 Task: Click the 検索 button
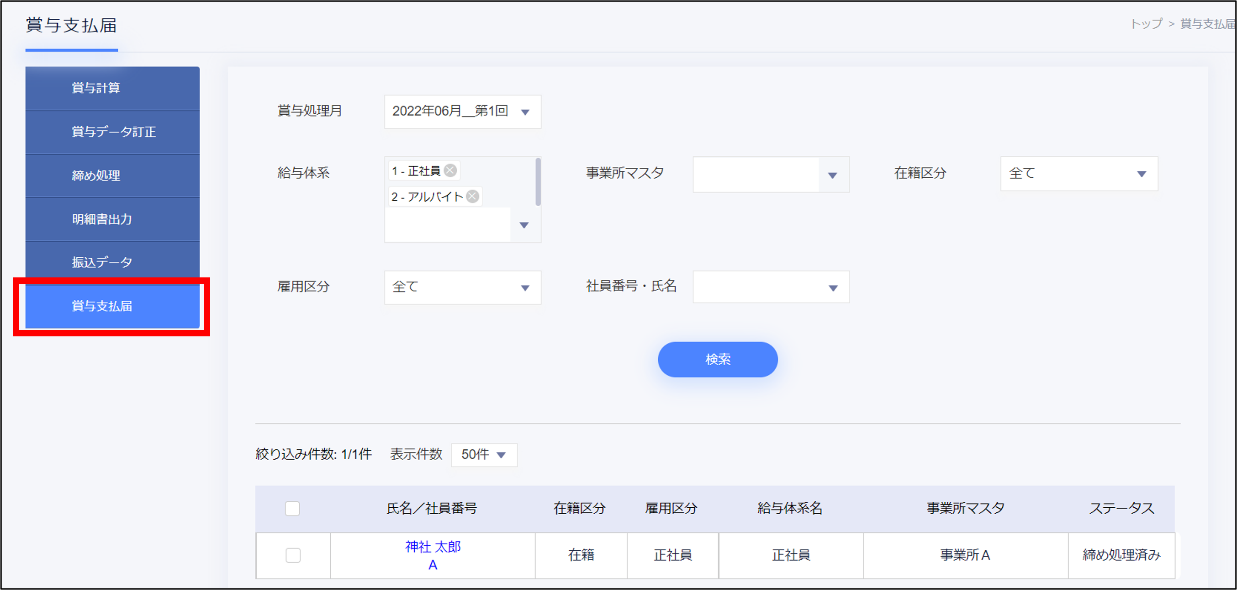pyautogui.click(x=718, y=359)
